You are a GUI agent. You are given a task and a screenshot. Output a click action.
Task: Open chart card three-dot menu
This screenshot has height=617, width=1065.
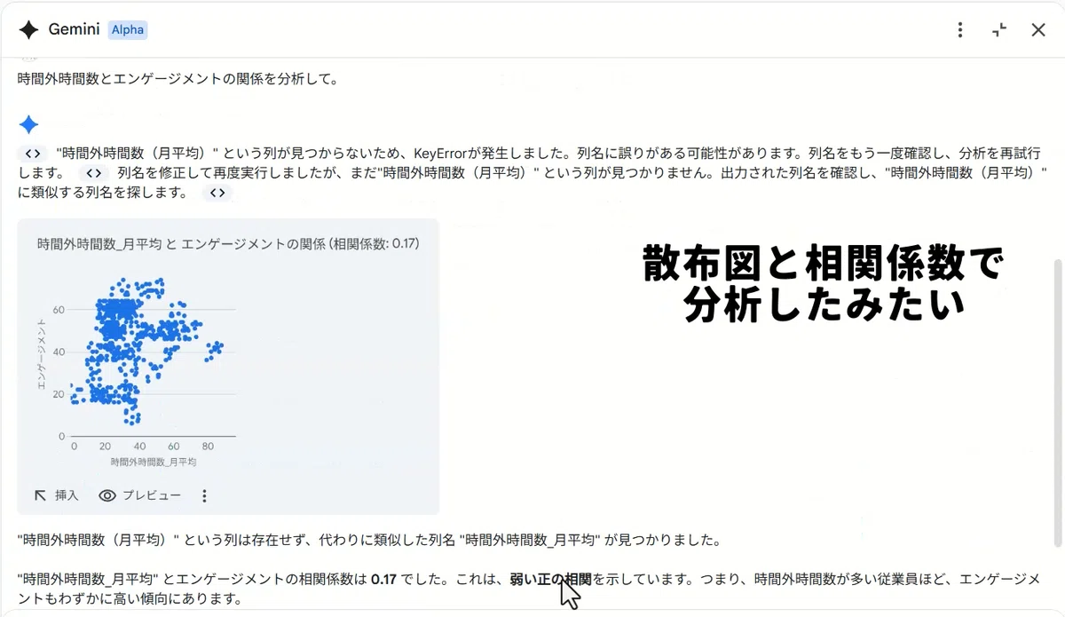[x=204, y=495]
